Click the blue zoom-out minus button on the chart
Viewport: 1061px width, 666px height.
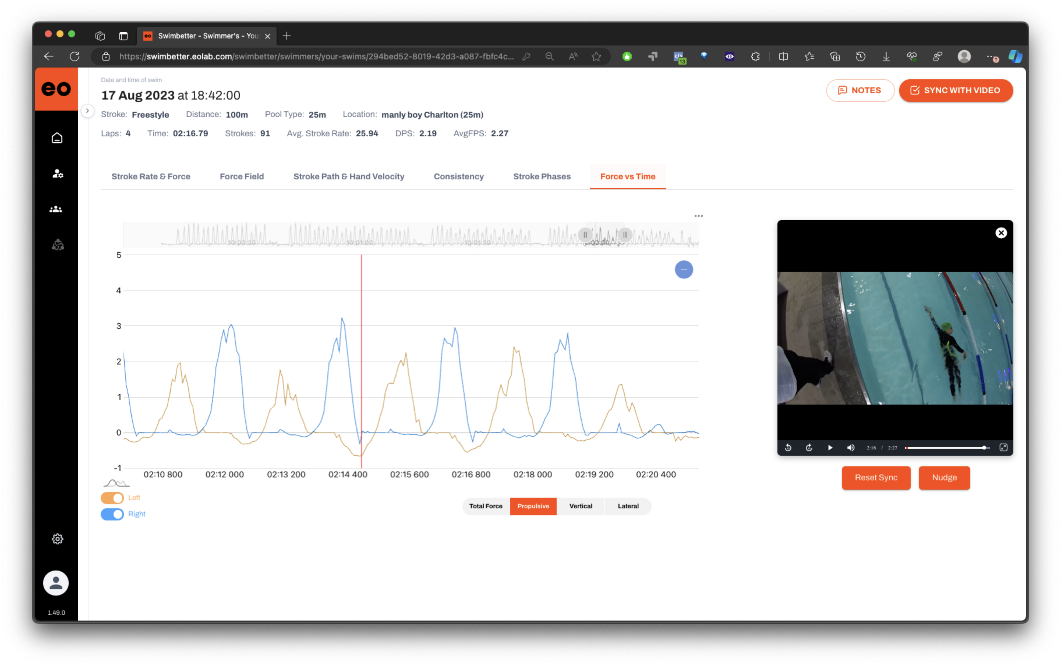tap(684, 269)
